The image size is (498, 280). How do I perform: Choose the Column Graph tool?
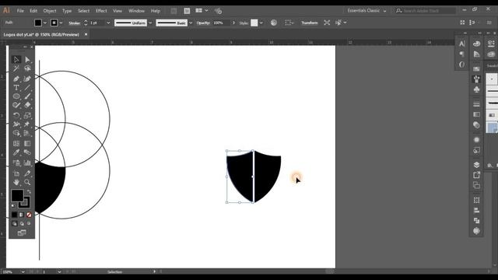tap(27, 163)
